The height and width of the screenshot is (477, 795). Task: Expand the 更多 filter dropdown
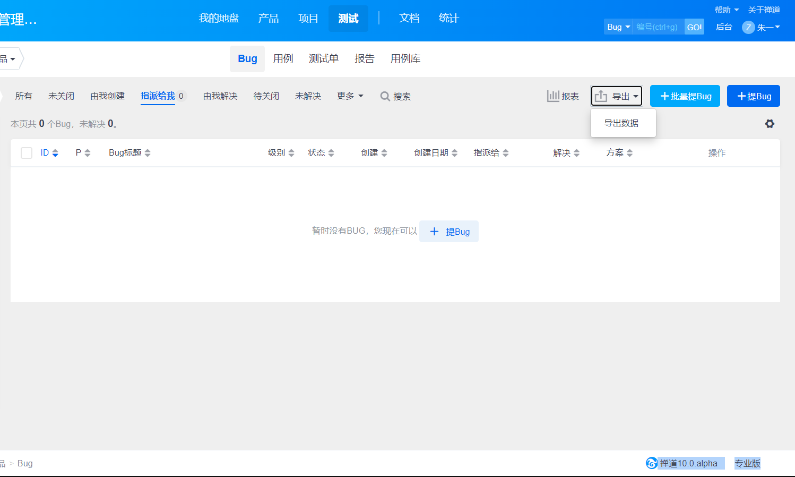coord(350,96)
